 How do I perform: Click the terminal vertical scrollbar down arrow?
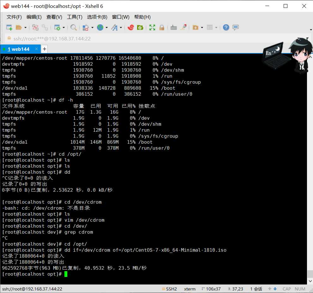[310, 281]
